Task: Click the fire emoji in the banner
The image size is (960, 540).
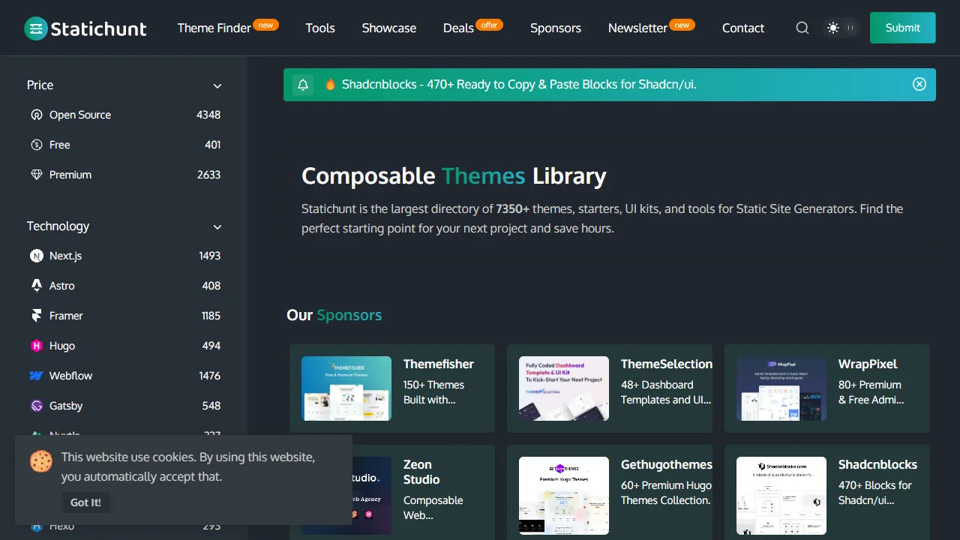Action: click(x=330, y=85)
